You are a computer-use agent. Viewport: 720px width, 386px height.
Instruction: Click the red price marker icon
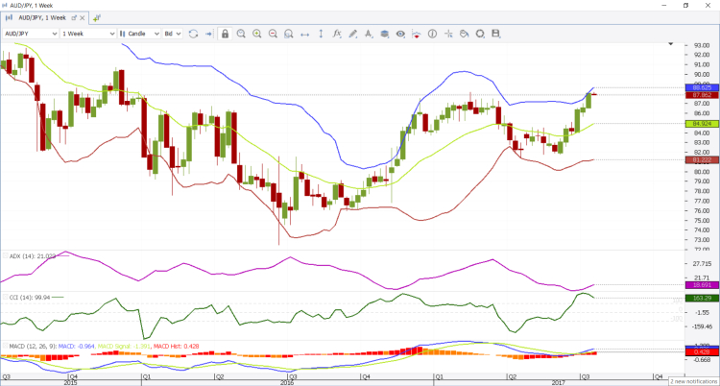click(416, 34)
